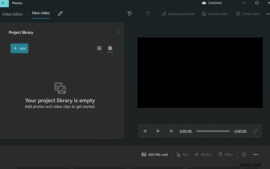Click the empty library image icon
Image resolution: width=270 pixels, height=169 pixels.
60,88
